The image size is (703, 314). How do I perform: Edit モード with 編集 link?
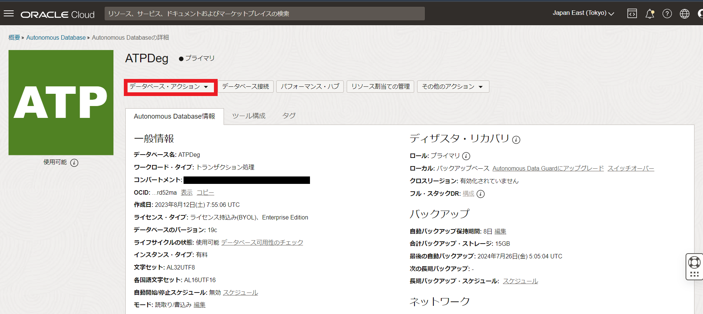click(199, 305)
